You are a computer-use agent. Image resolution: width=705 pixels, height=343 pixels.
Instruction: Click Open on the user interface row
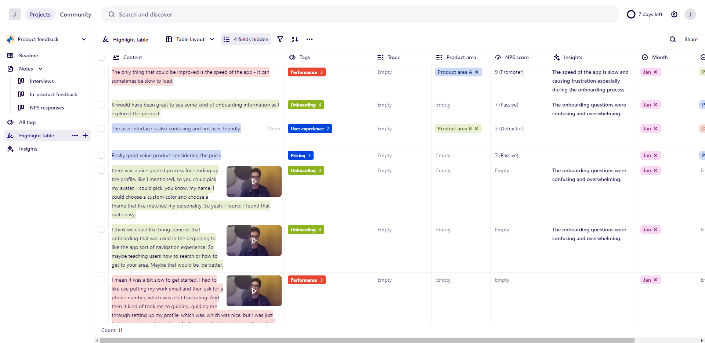coord(274,129)
